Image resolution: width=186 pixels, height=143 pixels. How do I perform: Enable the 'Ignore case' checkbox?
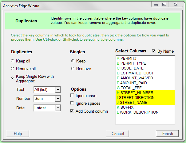(72, 96)
